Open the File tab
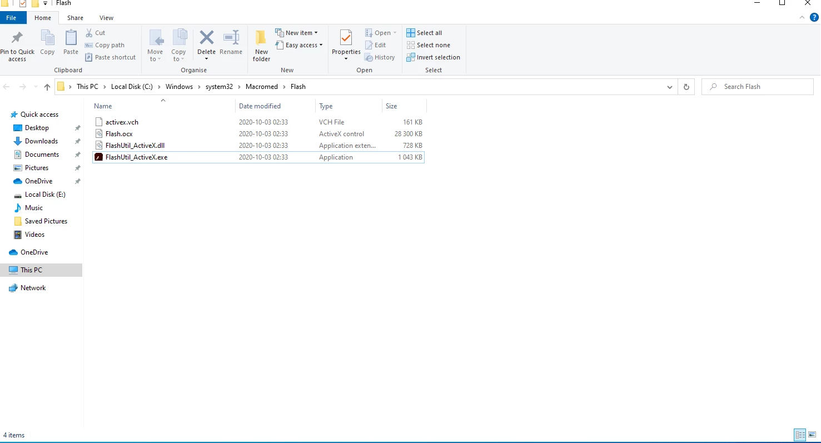821x443 pixels. coord(11,18)
